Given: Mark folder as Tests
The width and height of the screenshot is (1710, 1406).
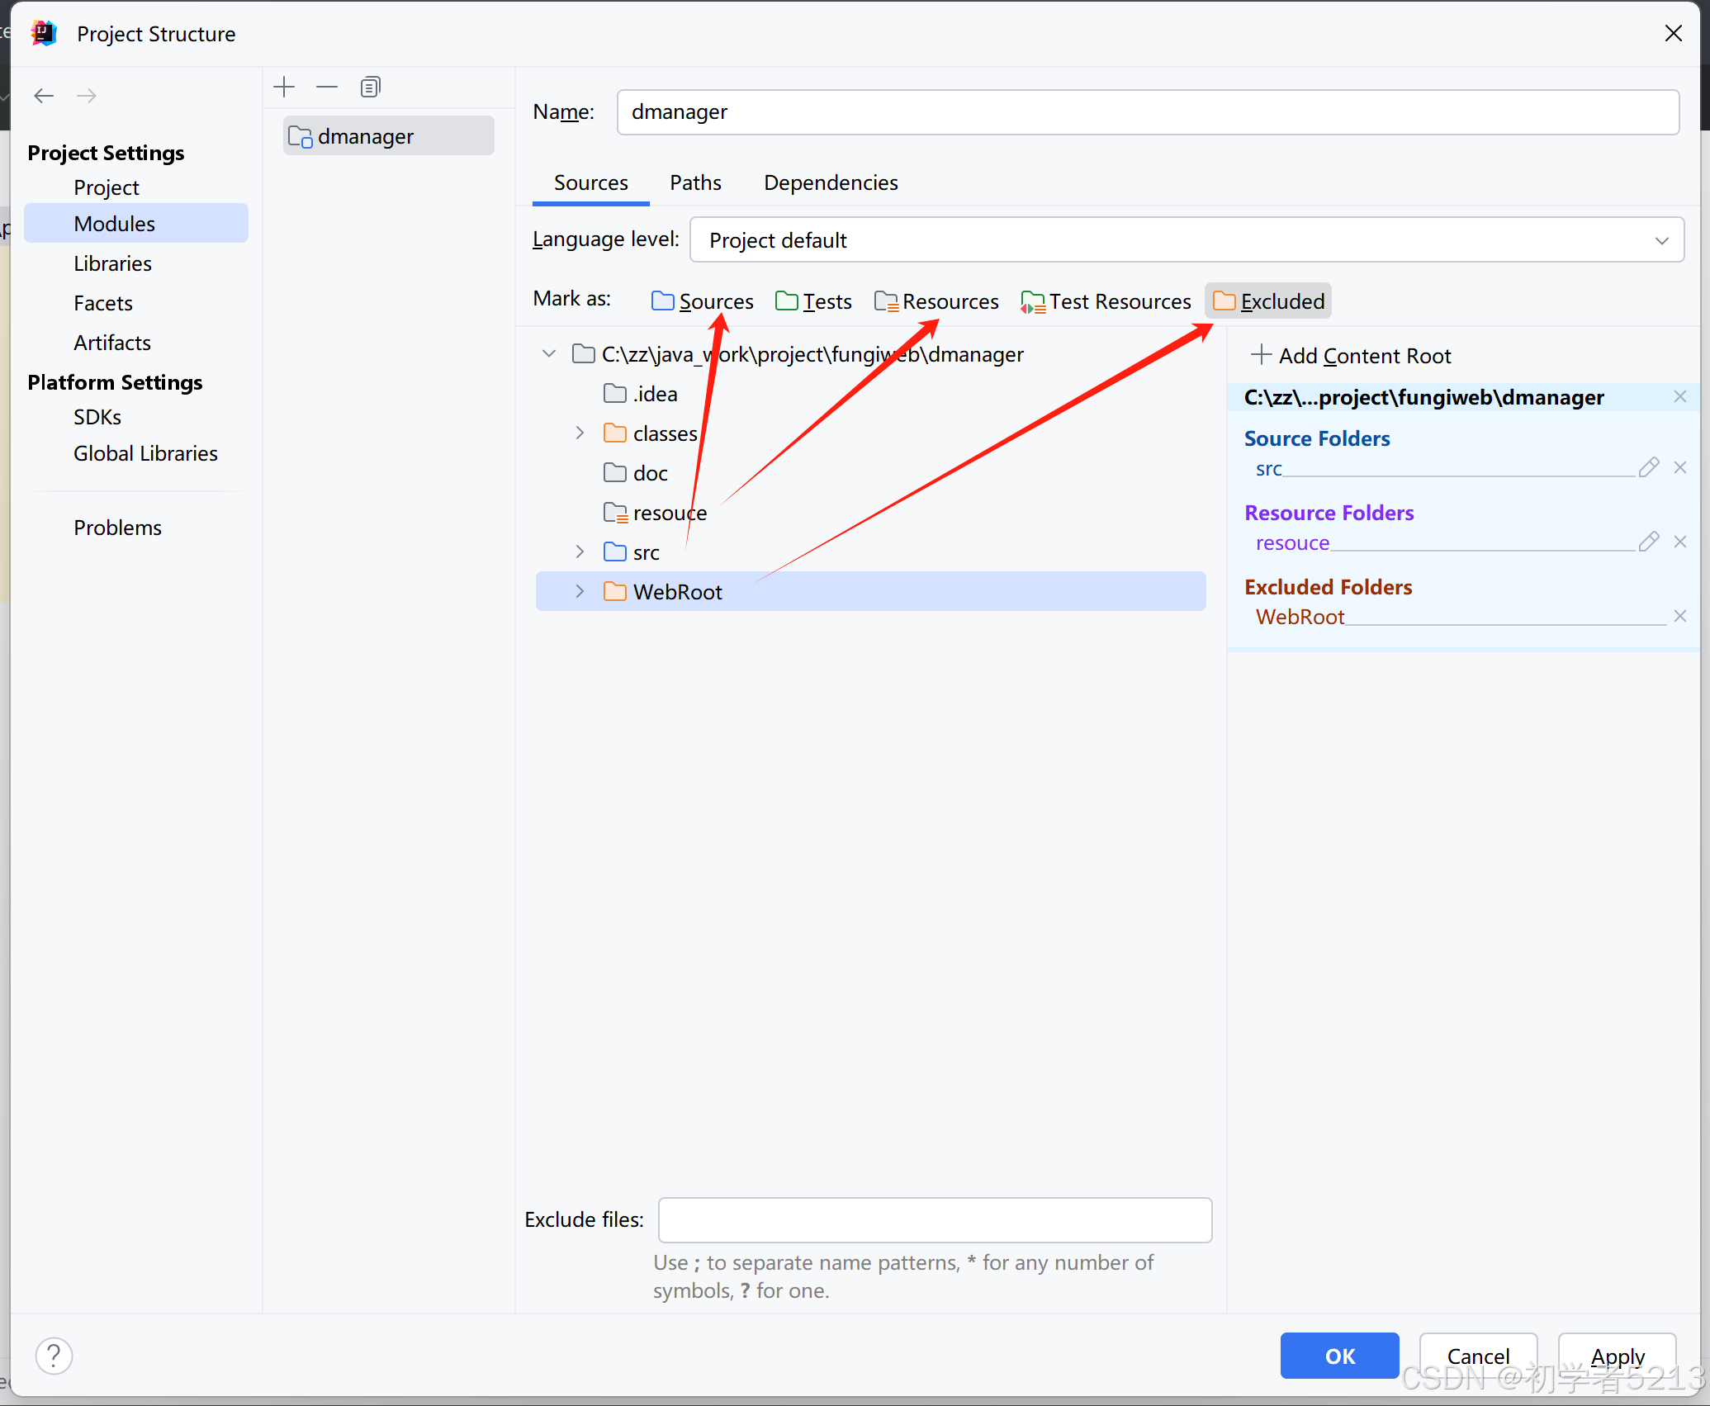Looking at the screenshot, I should pyautogui.click(x=814, y=301).
